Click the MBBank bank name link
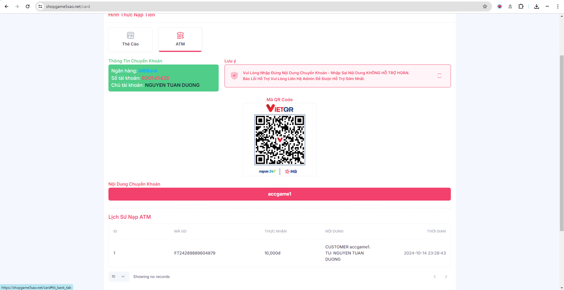This screenshot has width=564, height=290. point(148,71)
